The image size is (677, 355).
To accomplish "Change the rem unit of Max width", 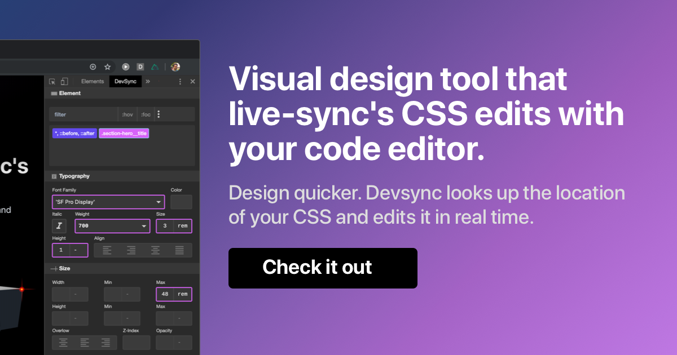I will click(183, 294).
